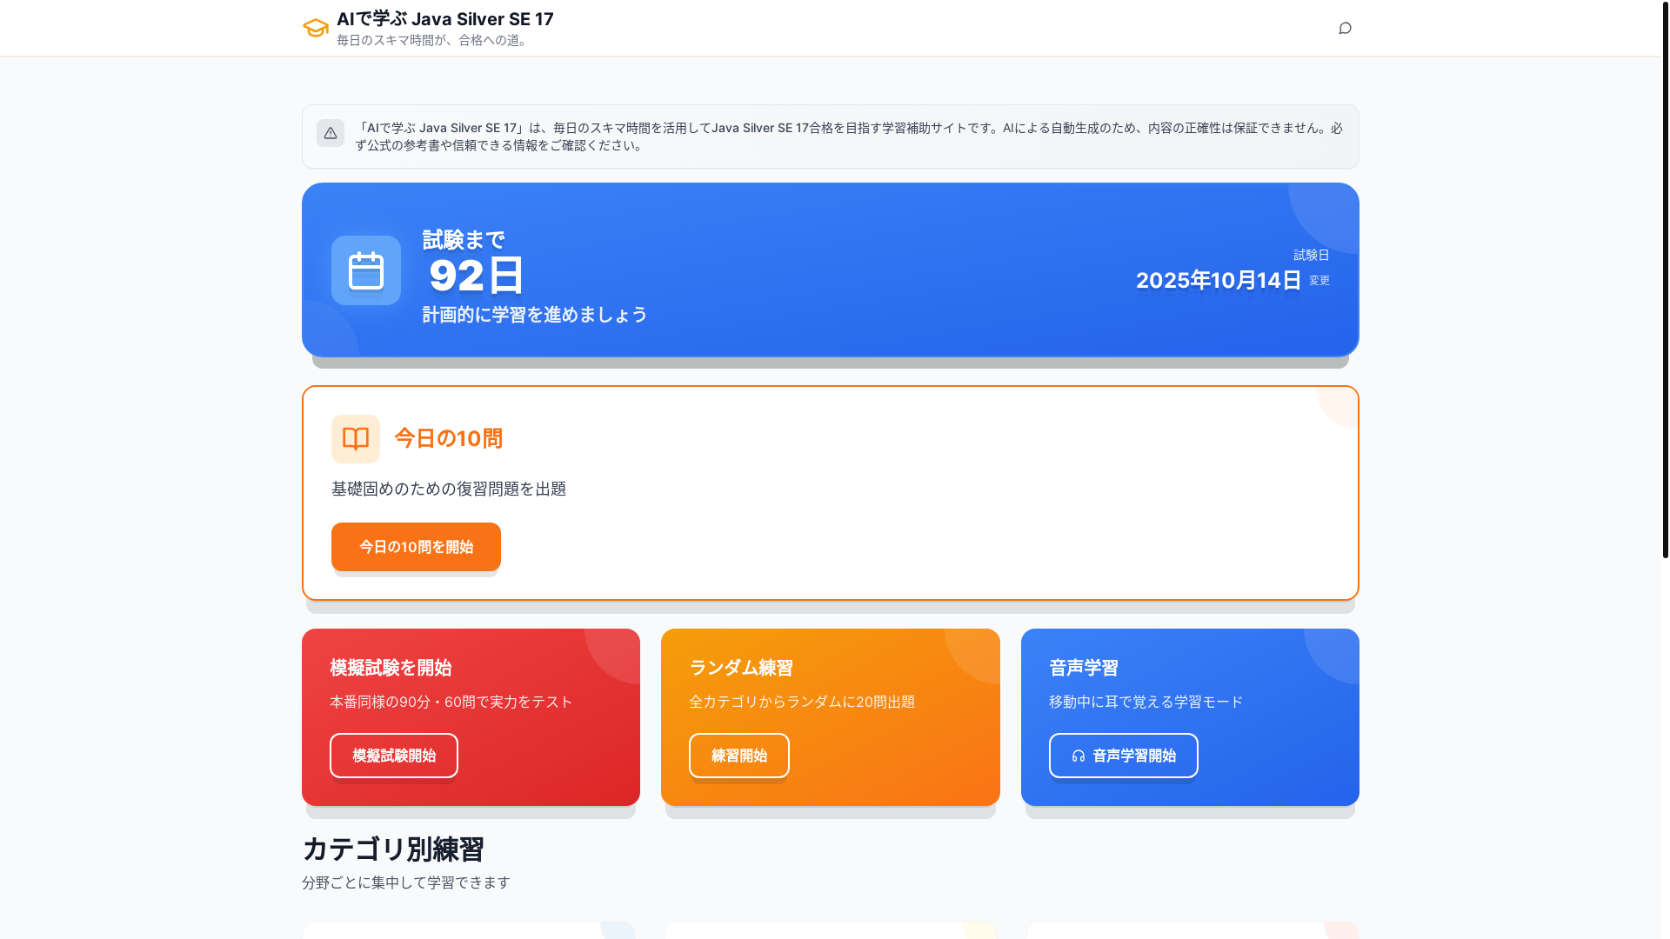Screen dimensions: 1670x939
Task: Click the text 本番同様の90分・60問で実力をテスト
Action: 451,702
